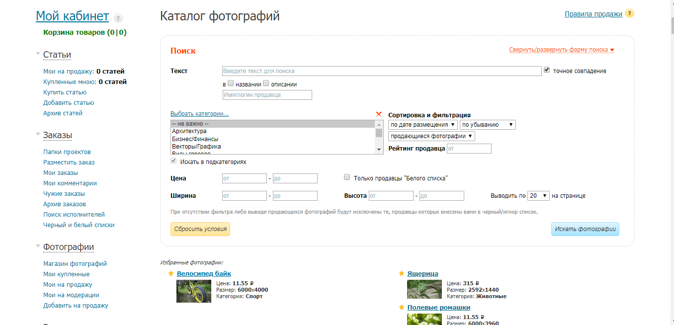The width and height of the screenshot is (674, 325).
Task: Open the по дате размещения sort dropdown
Action: point(423,125)
